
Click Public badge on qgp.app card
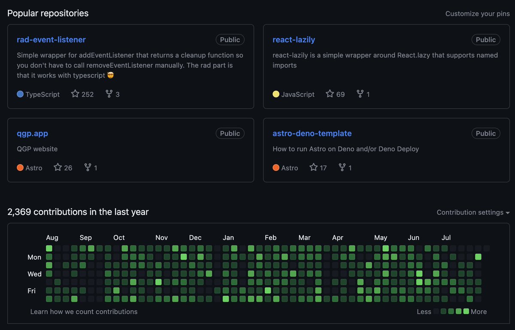pos(230,133)
